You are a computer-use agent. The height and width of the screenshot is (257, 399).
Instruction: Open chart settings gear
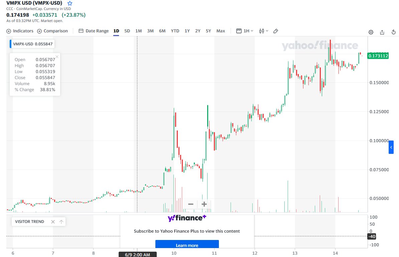point(371,32)
